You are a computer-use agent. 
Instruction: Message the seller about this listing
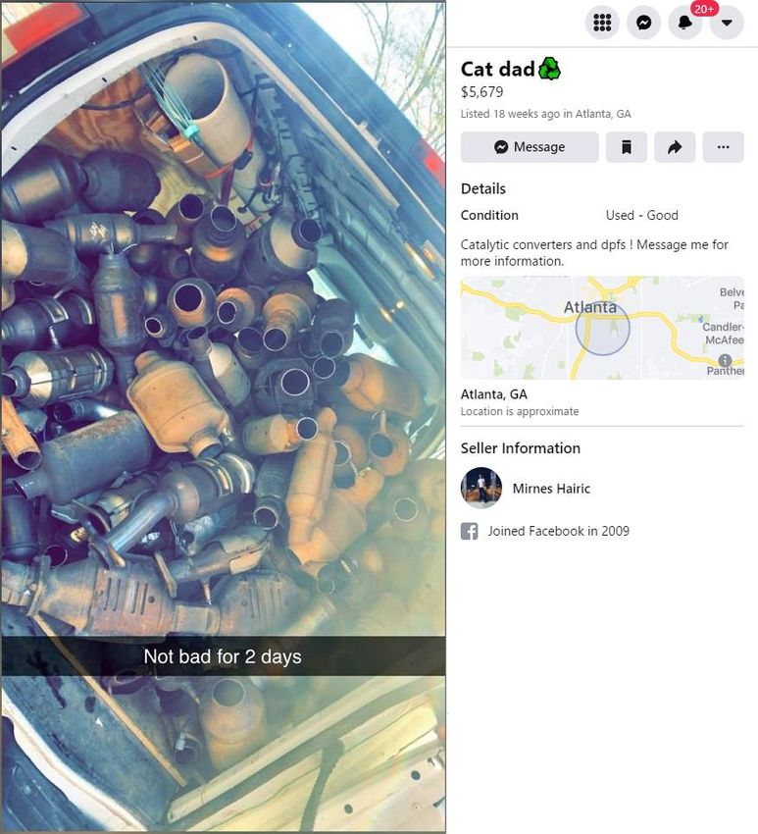[x=530, y=147]
